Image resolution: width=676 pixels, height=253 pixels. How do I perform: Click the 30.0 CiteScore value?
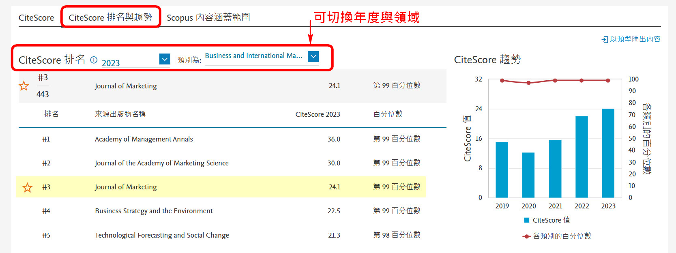tap(334, 163)
